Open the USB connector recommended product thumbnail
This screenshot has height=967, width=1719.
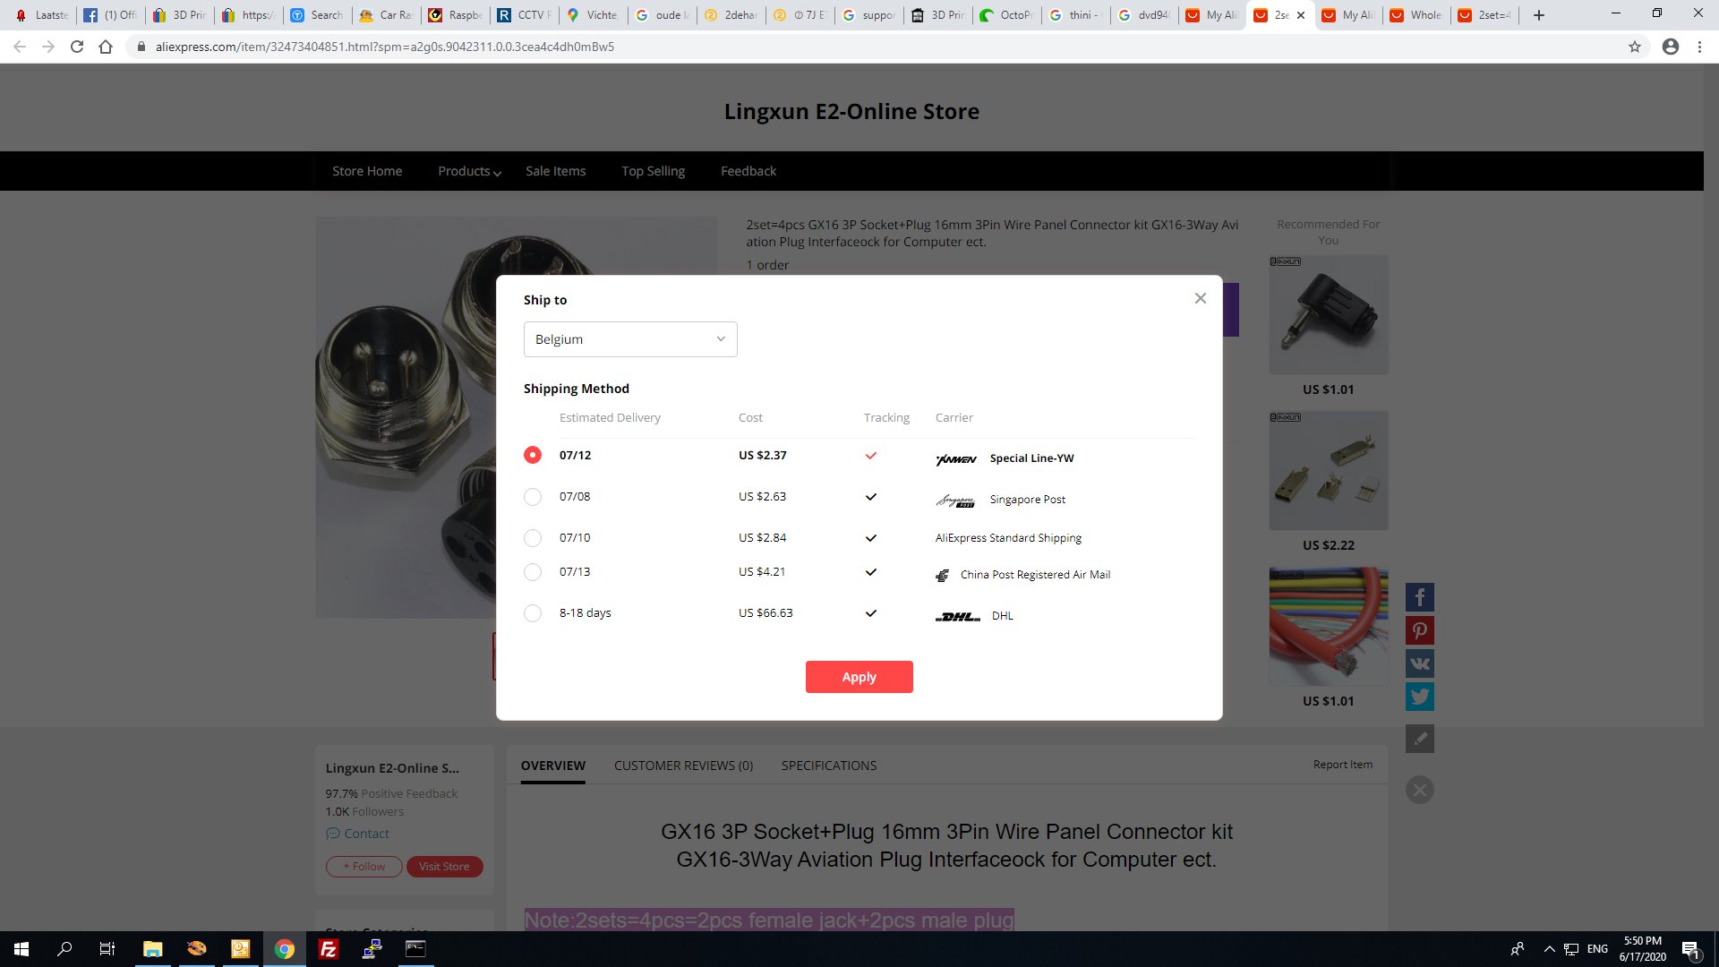[1329, 471]
